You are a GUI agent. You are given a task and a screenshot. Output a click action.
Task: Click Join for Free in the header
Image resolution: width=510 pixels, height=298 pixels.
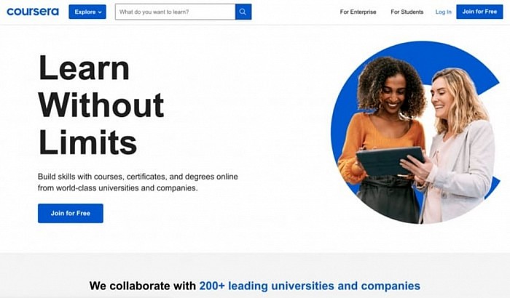[479, 12]
